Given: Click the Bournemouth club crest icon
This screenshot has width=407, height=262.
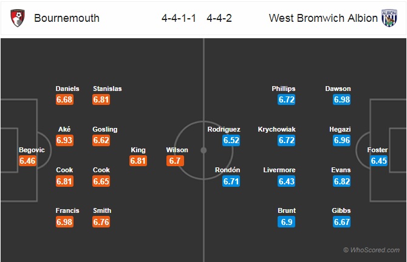Looking at the screenshot, I should (18, 18).
